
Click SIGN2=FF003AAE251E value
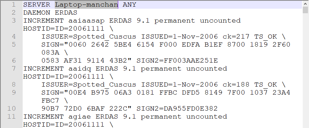coord(177,61)
